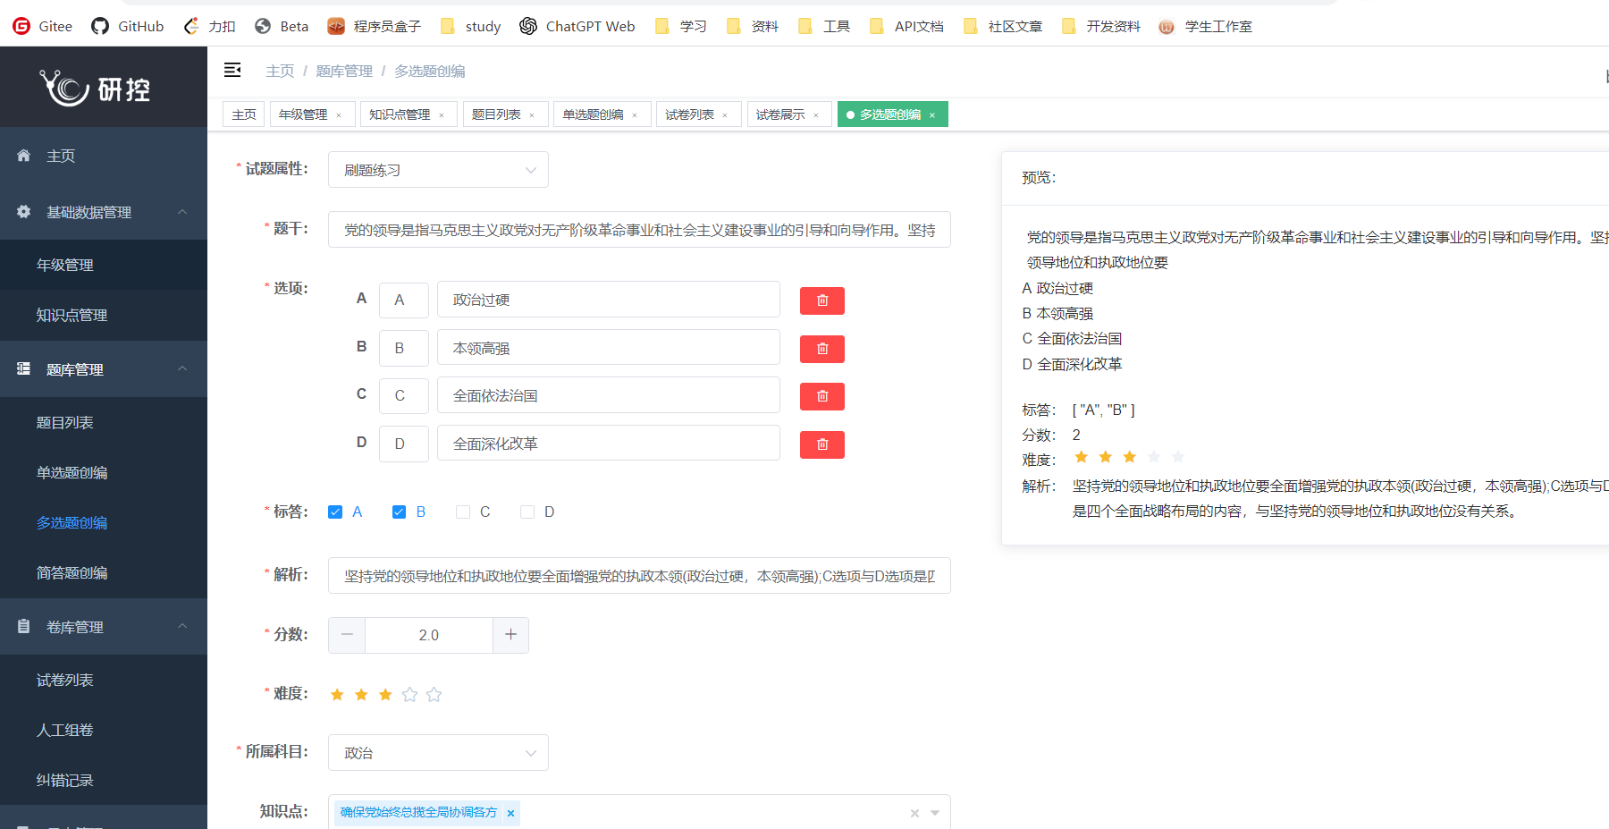
Task: Delete option A with the red trash button
Action: coord(822,300)
